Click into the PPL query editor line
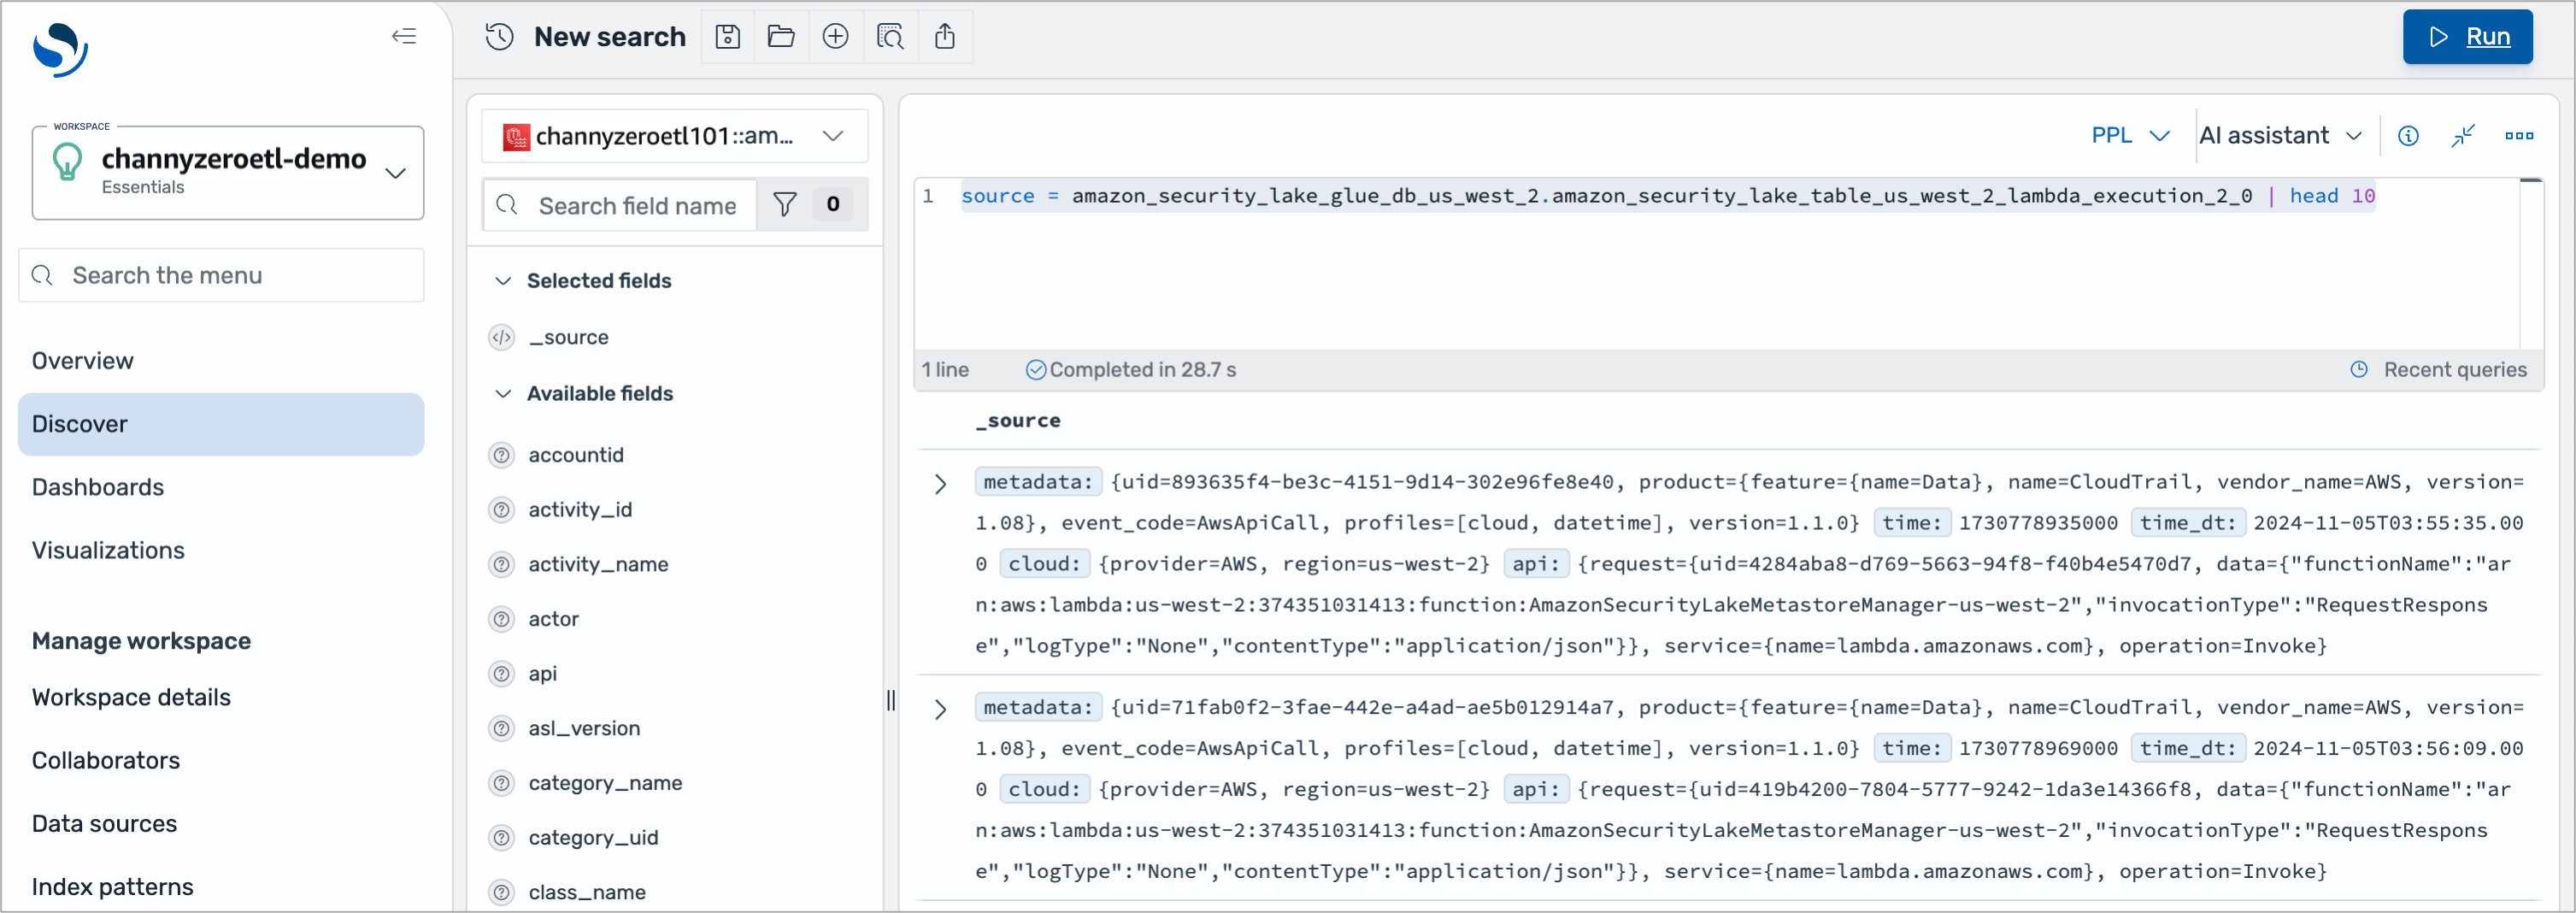Viewport: 2576px width, 913px height. 1667,196
